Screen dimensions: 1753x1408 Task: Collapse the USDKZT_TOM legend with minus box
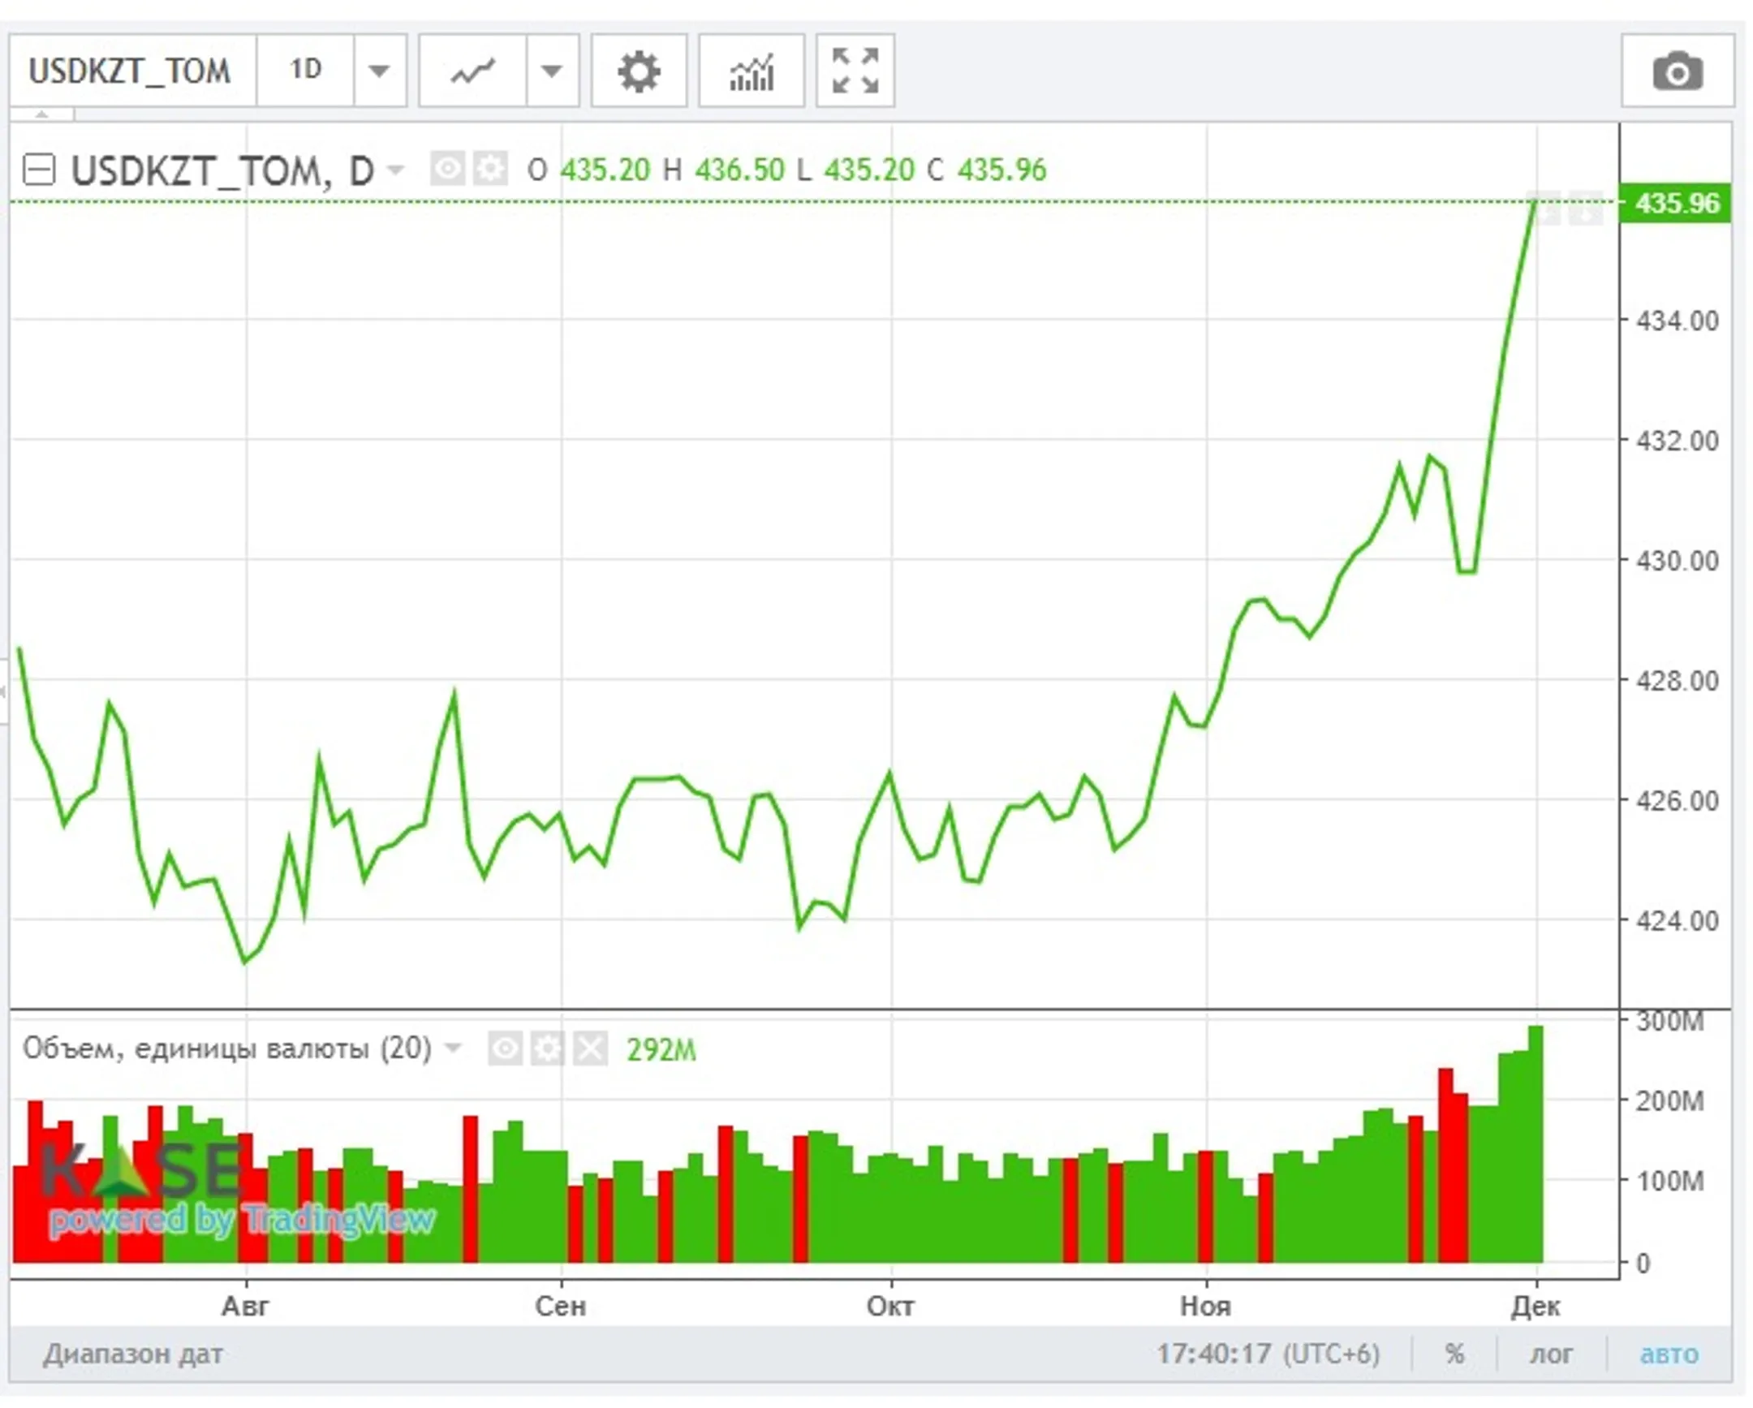(39, 170)
